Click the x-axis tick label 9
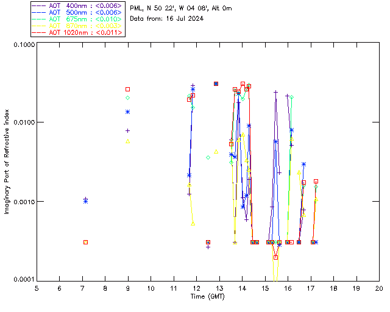 click(128, 289)
